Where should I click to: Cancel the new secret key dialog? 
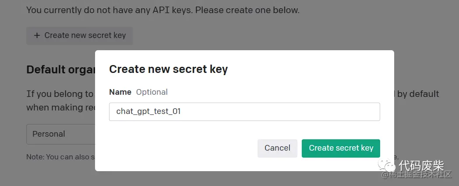coord(277,148)
